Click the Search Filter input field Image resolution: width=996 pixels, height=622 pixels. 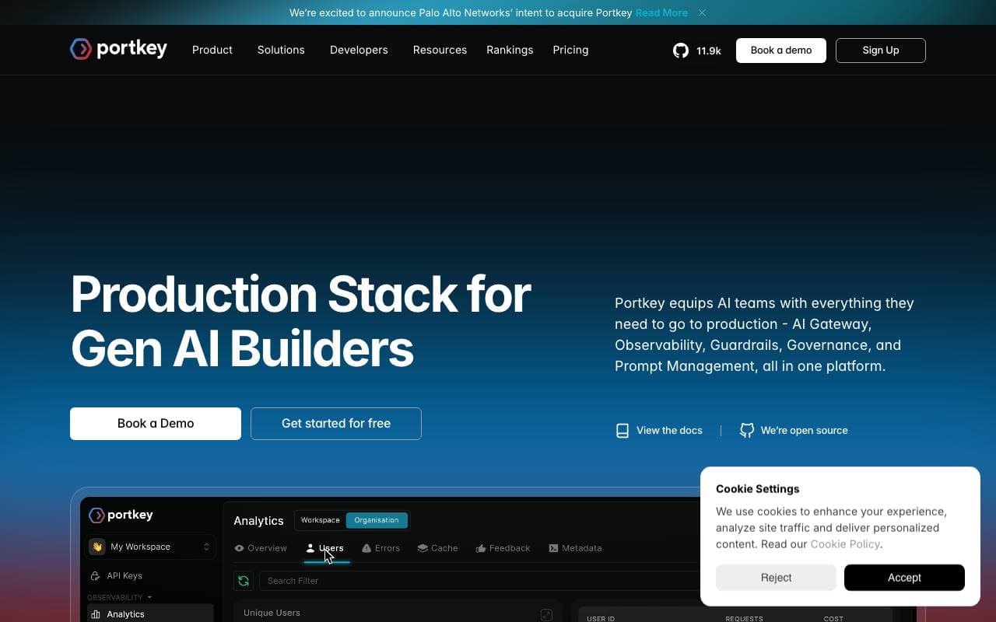[479, 581]
